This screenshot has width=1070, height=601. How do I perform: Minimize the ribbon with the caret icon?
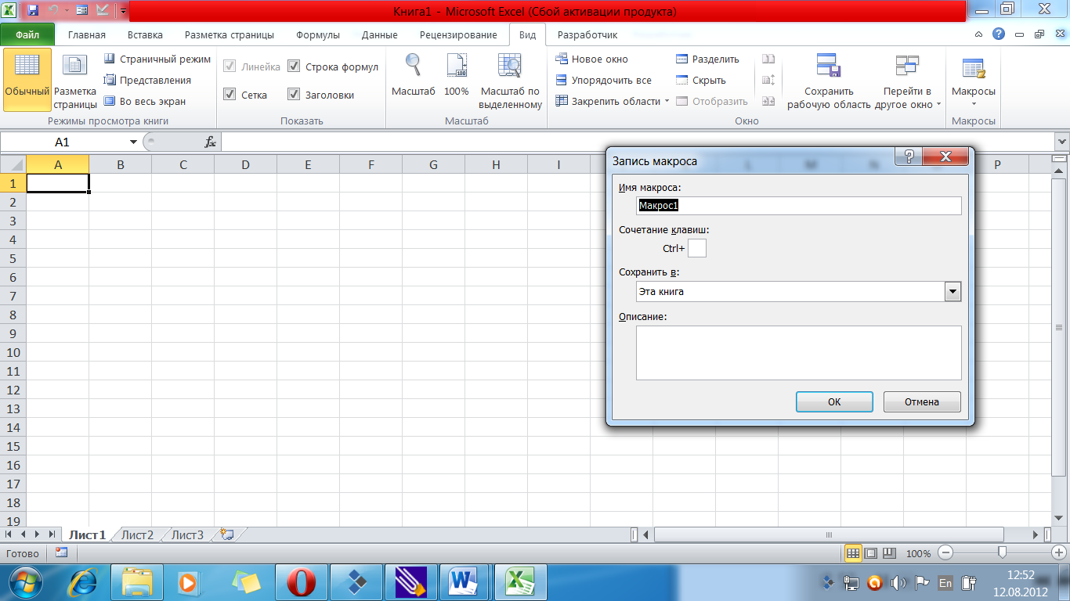pyautogui.click(x=979, y=34)
